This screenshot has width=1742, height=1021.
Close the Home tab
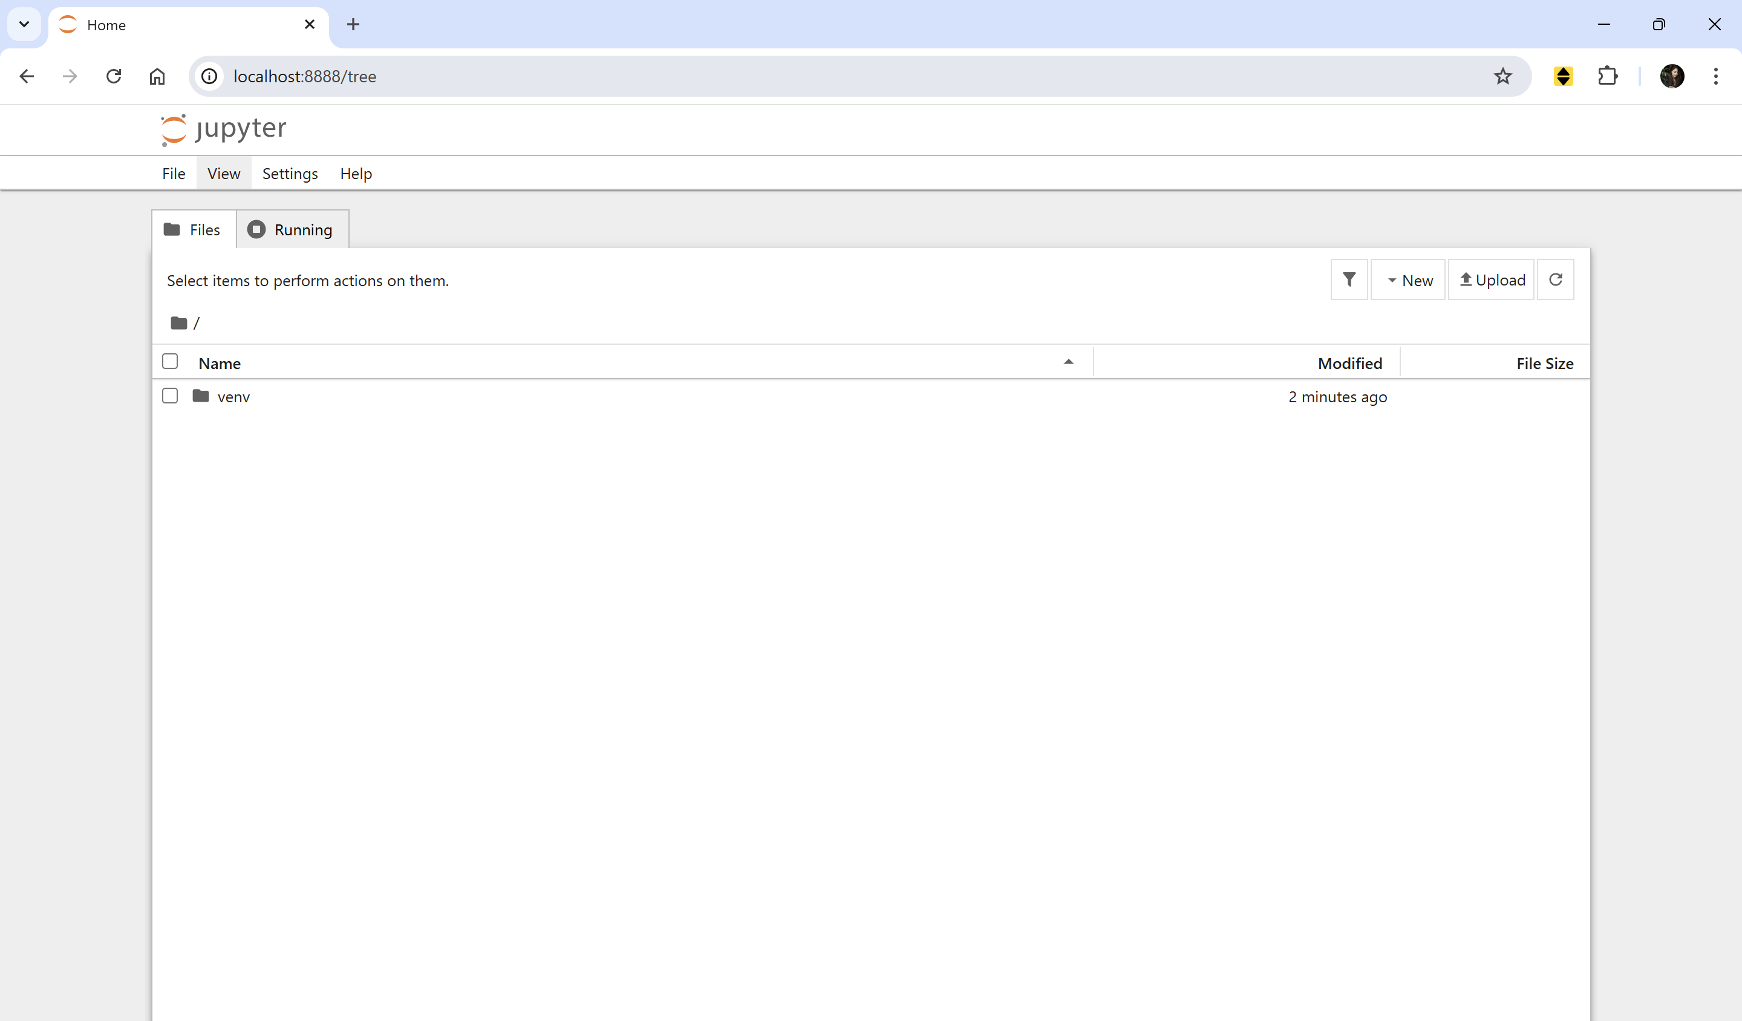point(310,25)
